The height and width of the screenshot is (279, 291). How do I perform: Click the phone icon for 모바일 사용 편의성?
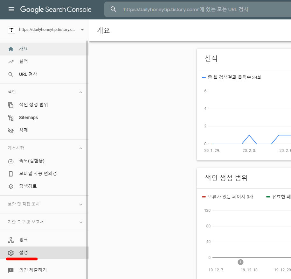(x=11, y=174)
